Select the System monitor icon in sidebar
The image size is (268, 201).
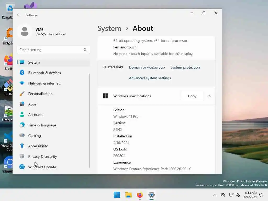[22, 62]
